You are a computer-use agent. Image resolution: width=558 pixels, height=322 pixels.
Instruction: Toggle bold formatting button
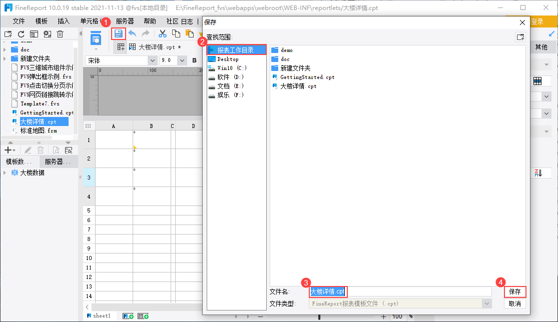point(194,60)
